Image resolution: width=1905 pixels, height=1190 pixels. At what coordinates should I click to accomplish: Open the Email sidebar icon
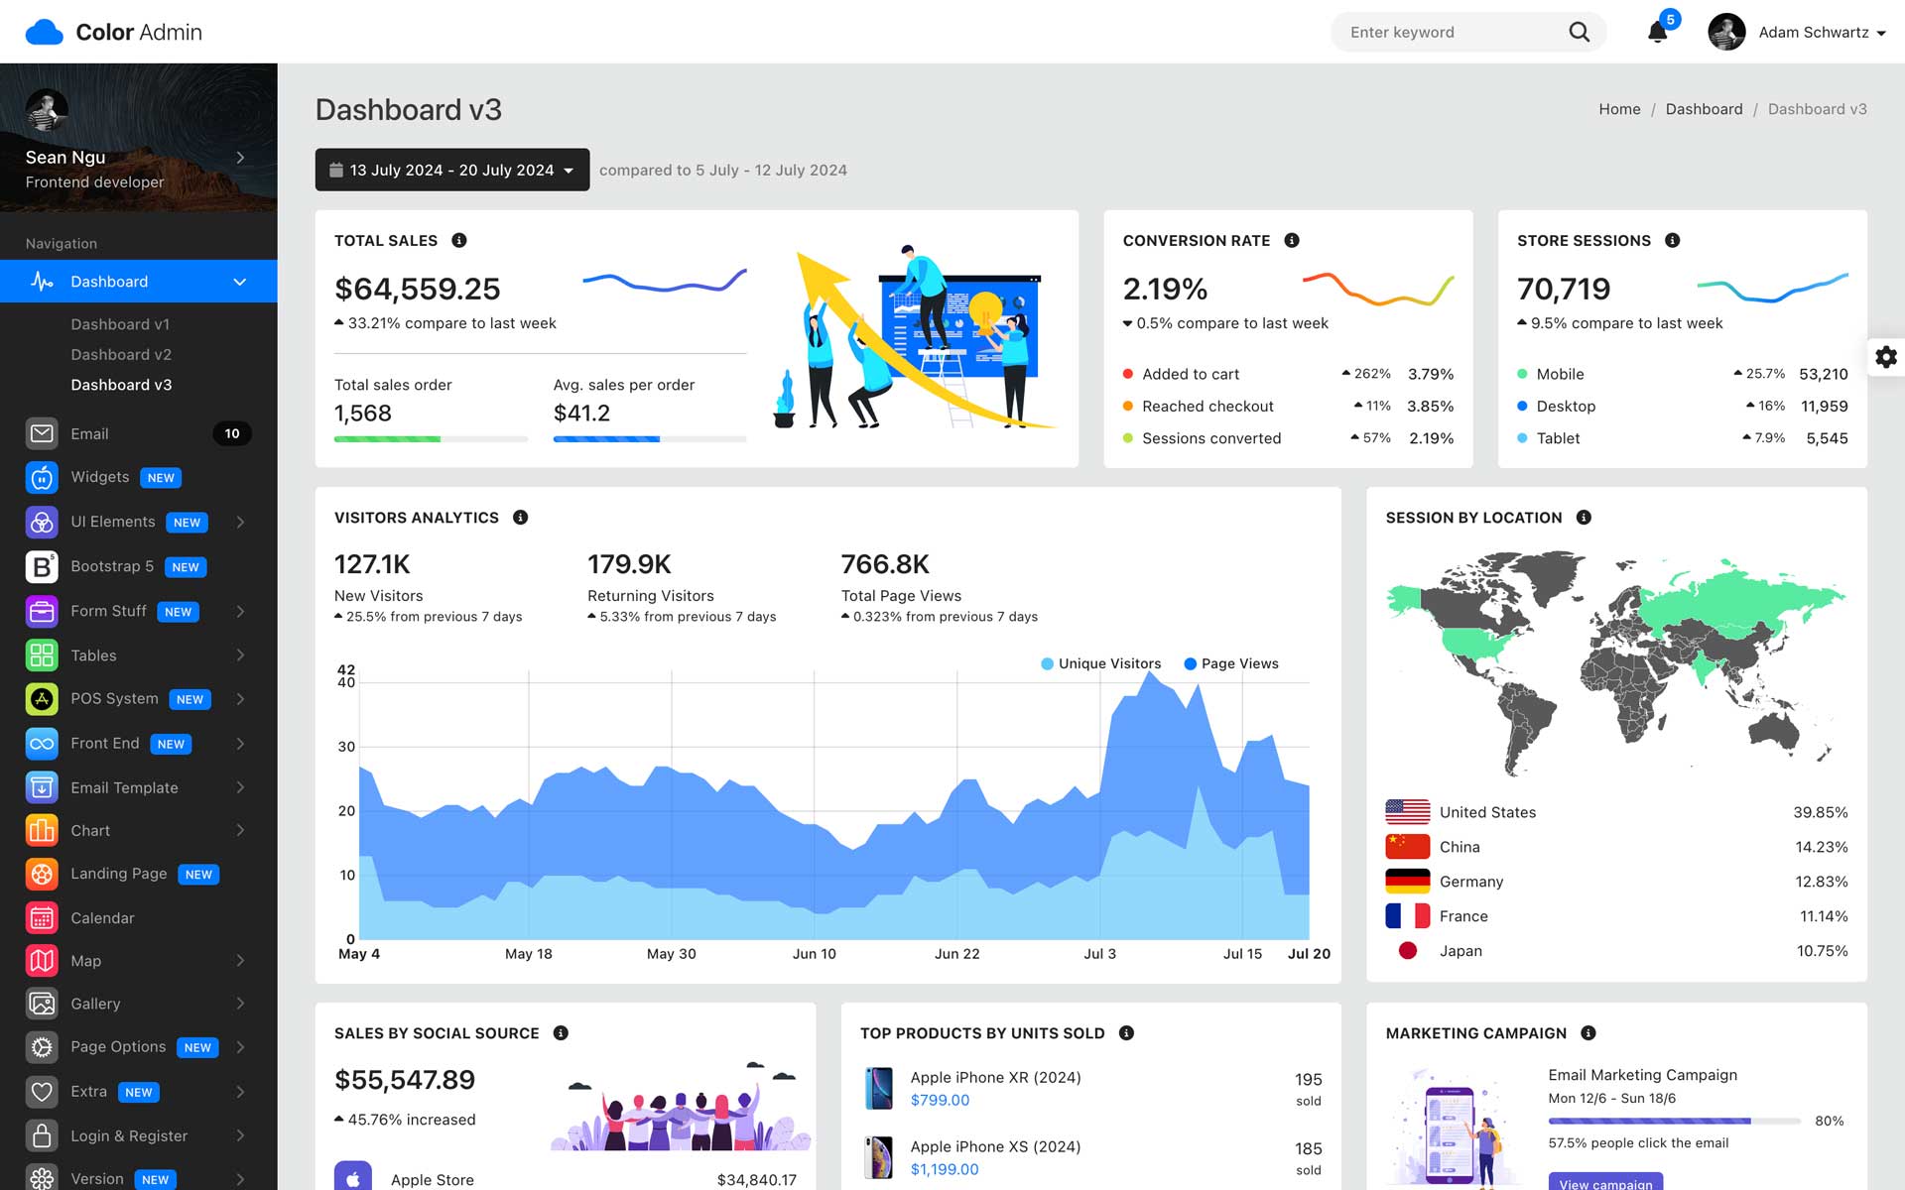coord(42,433)
